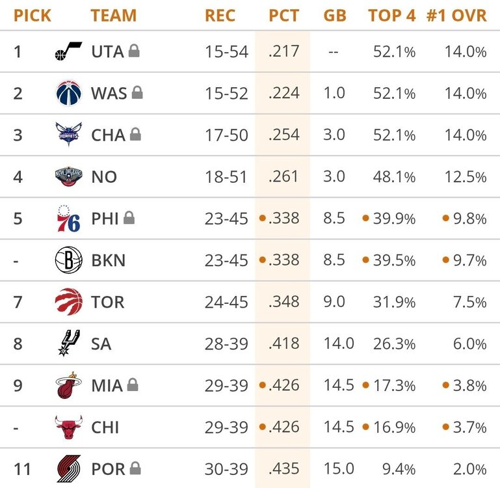Click the Washington Wizards logo
This screenshot has width=500, height=488.
point(68,93)
